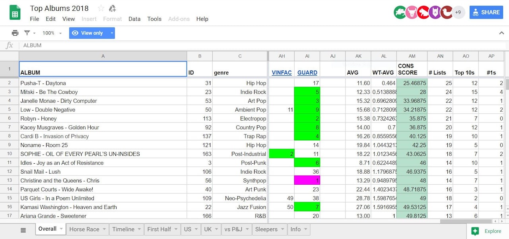The width and height of the screenshot is (509, 239).
Task: Open the File menu
Action: [35, 19]
